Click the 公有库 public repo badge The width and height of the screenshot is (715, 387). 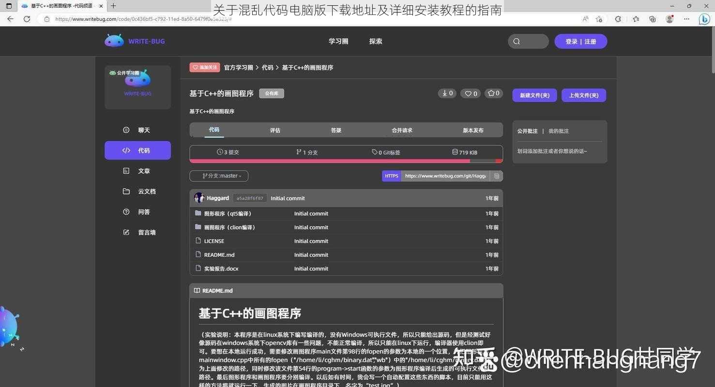click(x=272, y=93)
